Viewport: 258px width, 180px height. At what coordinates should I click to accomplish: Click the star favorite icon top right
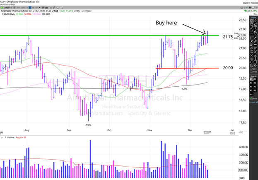click(x=242, y=7)
